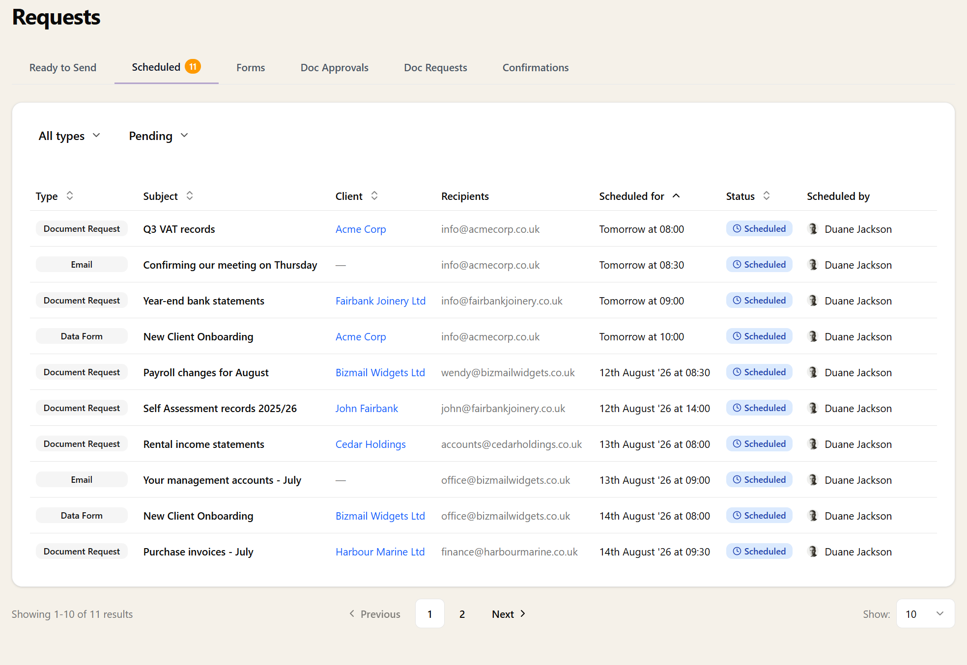Open the Harbour Marine Ltd client link

pos(380,552)
